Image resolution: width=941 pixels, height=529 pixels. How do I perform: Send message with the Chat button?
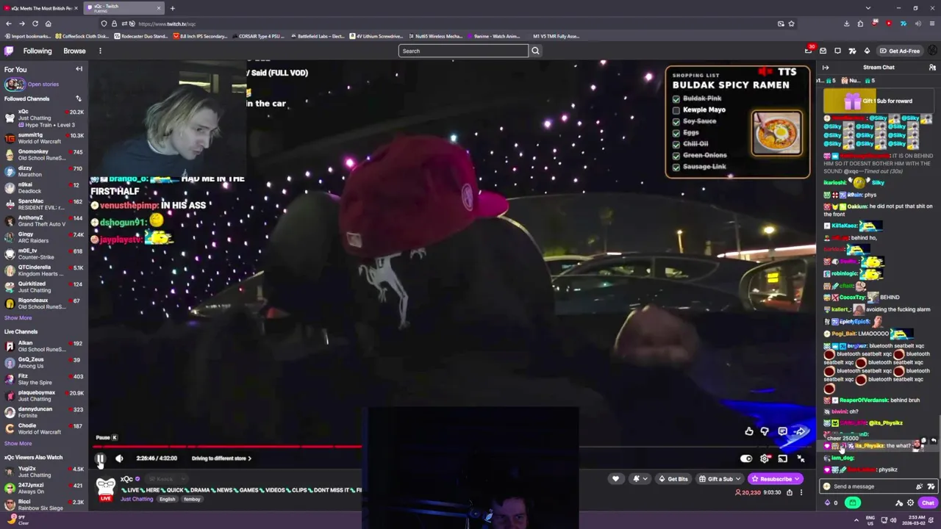click(928, 503)
